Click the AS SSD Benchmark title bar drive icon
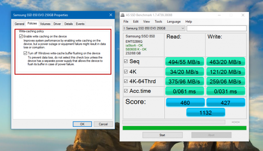Image resolution: width=263 pixels, height=151 pixels. click(122, 15)
